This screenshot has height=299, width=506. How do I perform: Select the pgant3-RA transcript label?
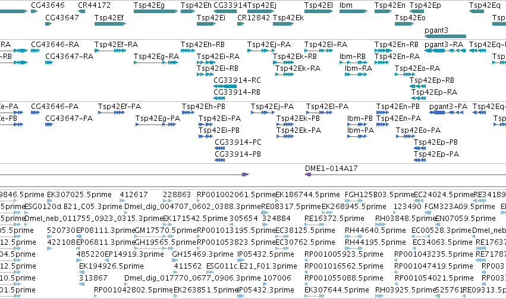click(444, 45)
